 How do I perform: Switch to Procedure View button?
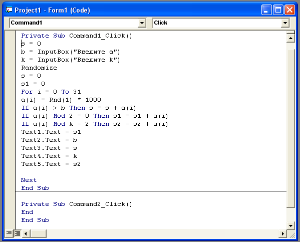(9, 233)
